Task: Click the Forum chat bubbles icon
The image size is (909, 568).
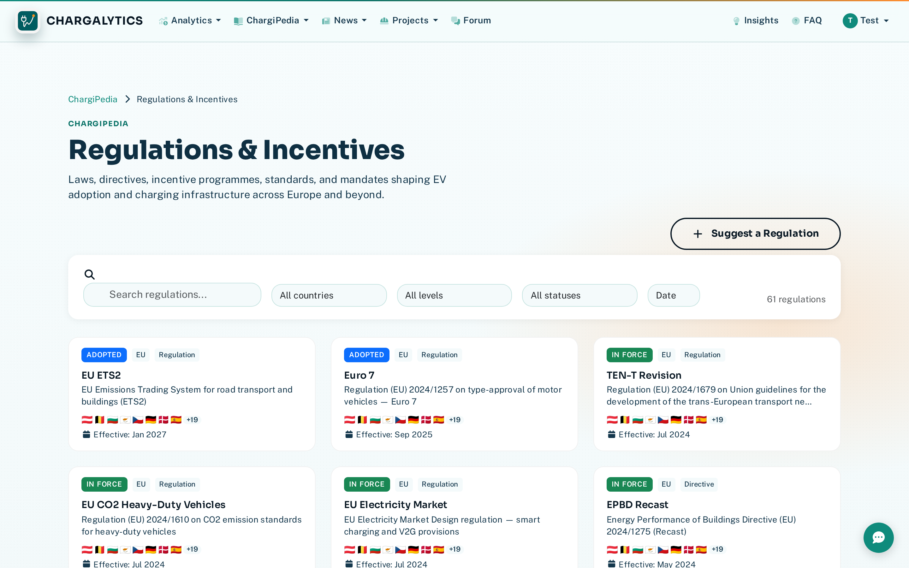Action: click(x=455, y=21)
